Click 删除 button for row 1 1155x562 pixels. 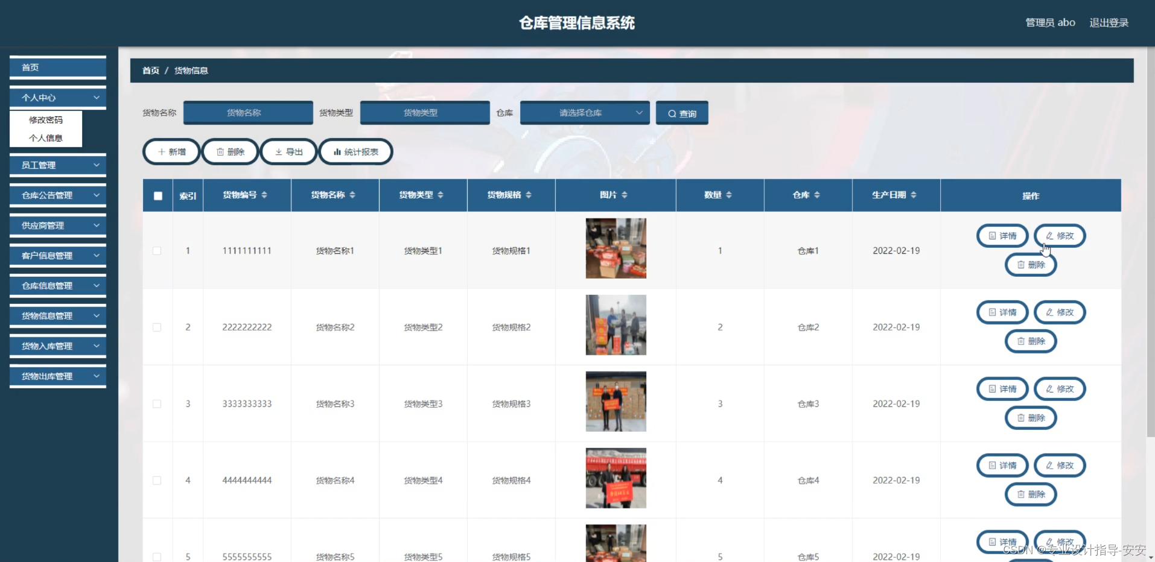1031,265
